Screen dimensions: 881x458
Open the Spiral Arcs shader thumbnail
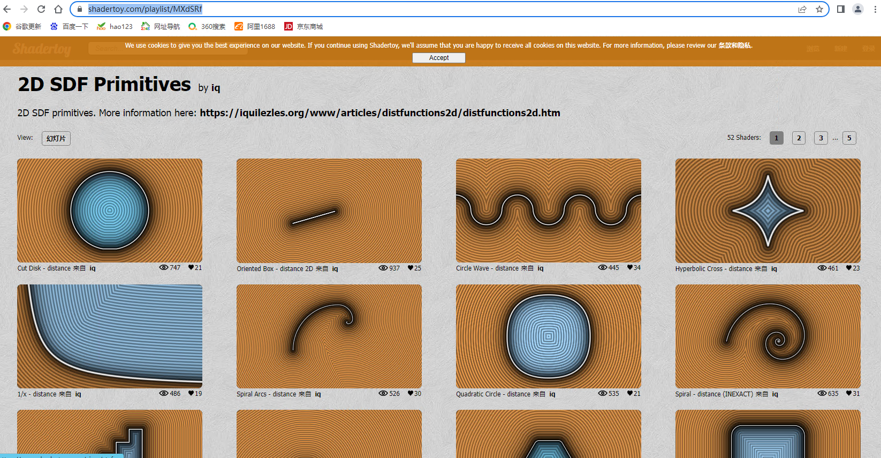[x=329, y=336]
